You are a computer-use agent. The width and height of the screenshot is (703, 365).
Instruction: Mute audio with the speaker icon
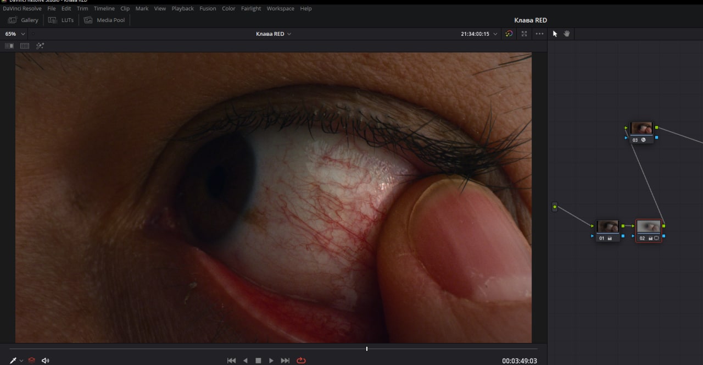46,361
